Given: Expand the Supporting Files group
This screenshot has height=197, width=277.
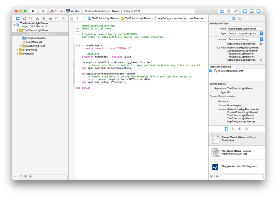Looking at the screenshot, I should [20, 46].
